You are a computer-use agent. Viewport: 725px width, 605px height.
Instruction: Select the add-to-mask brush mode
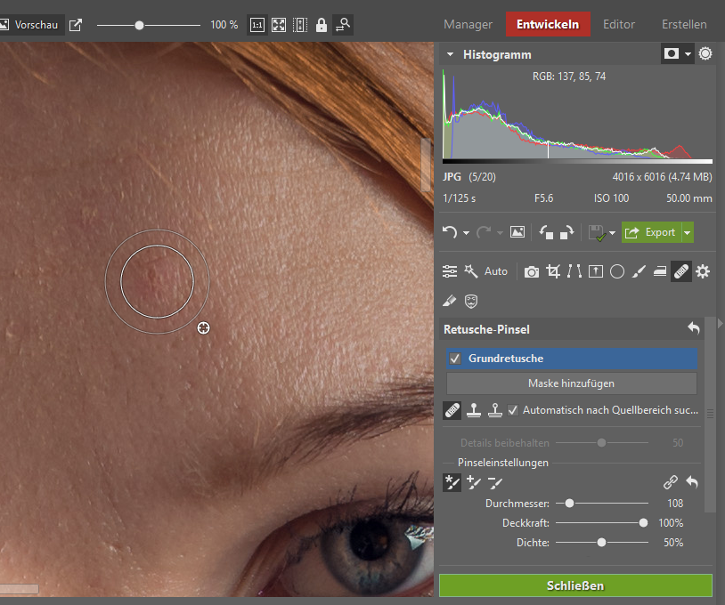tap(474, 482)
